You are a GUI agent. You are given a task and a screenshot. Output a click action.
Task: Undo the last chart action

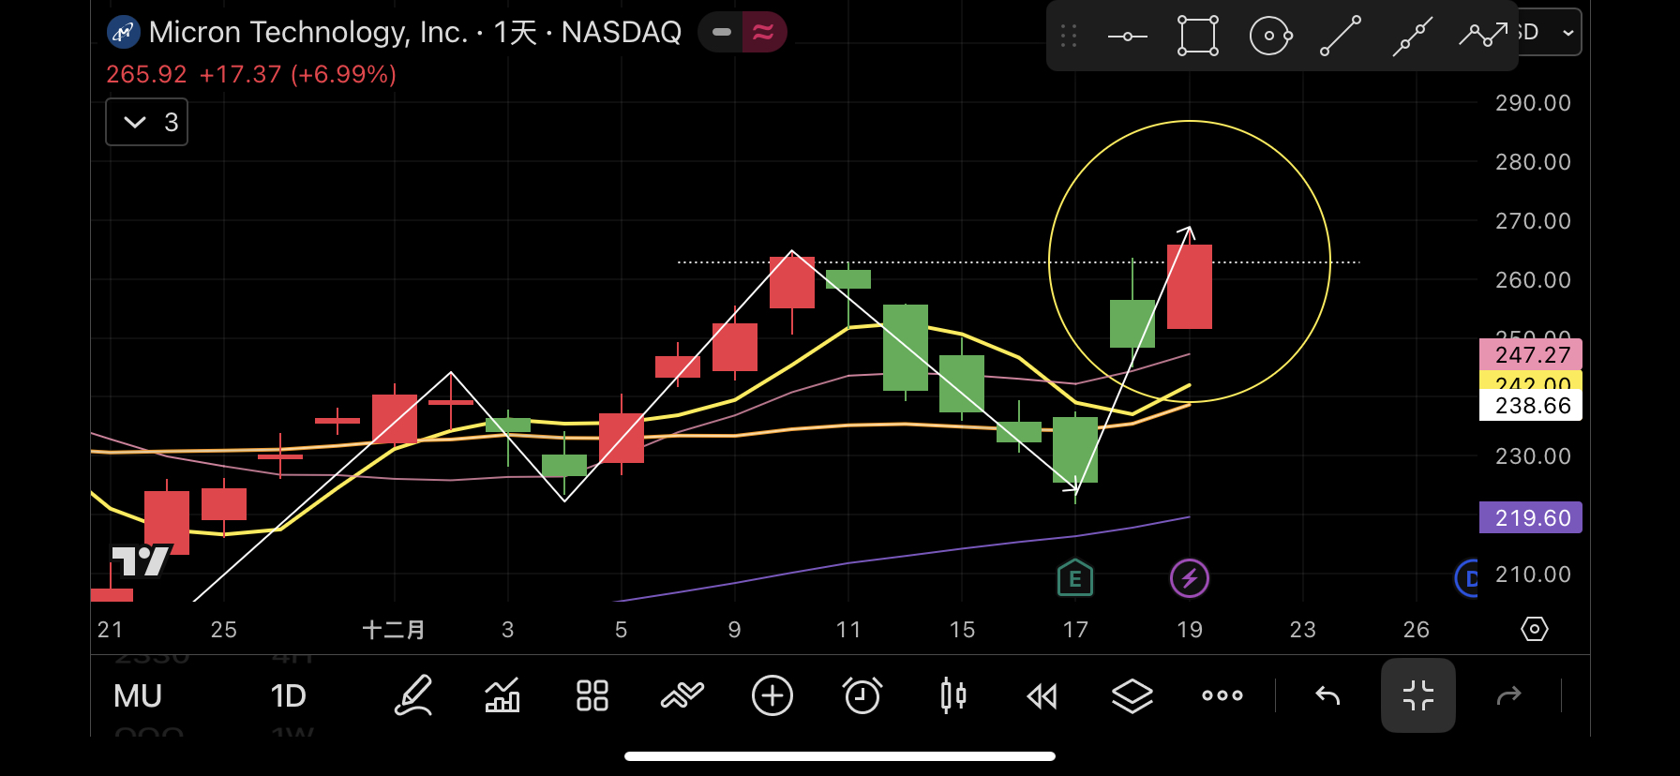(1327, 696)
